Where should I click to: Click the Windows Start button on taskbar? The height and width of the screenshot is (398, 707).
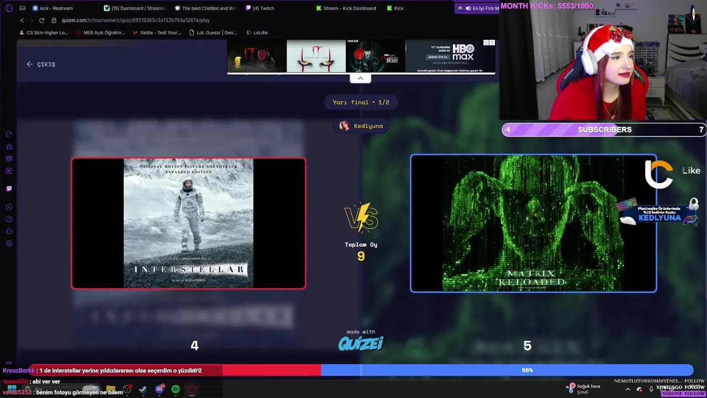[12, 389]
